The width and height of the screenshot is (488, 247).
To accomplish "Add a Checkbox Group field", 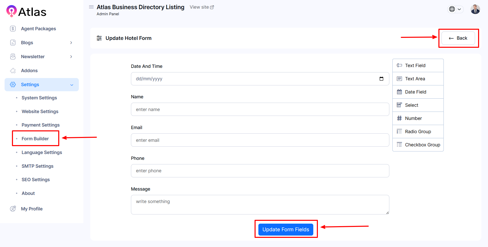I will point(418,145).
